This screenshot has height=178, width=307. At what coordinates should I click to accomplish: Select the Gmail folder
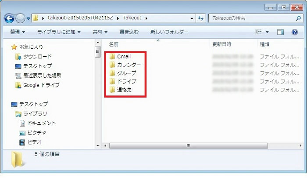point(124,57)
